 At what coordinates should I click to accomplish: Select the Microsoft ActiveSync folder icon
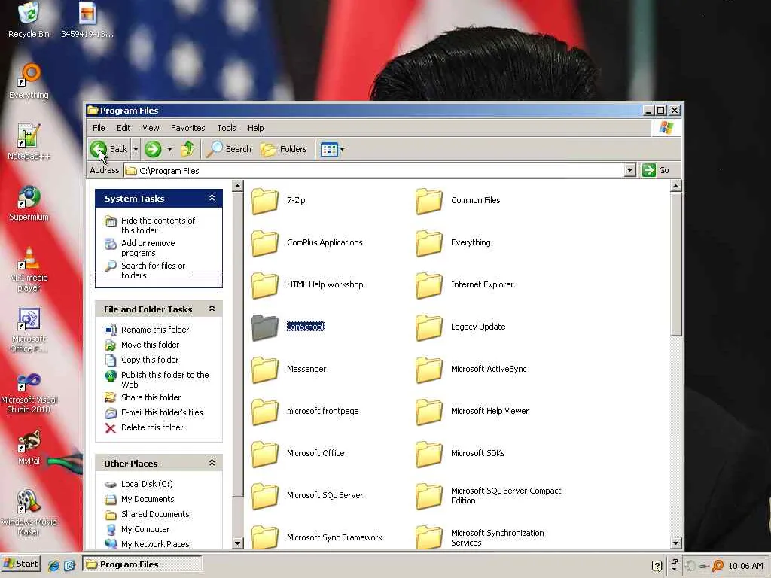click(x=429, y=369)
